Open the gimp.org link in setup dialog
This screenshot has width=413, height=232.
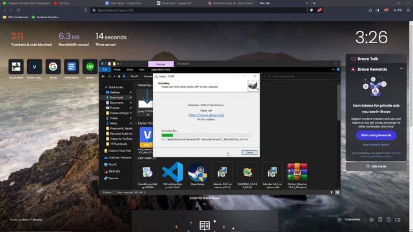point(206,115)
